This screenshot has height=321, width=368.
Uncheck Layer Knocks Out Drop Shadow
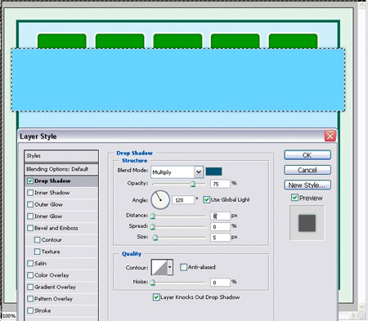(x=156, y=297)
